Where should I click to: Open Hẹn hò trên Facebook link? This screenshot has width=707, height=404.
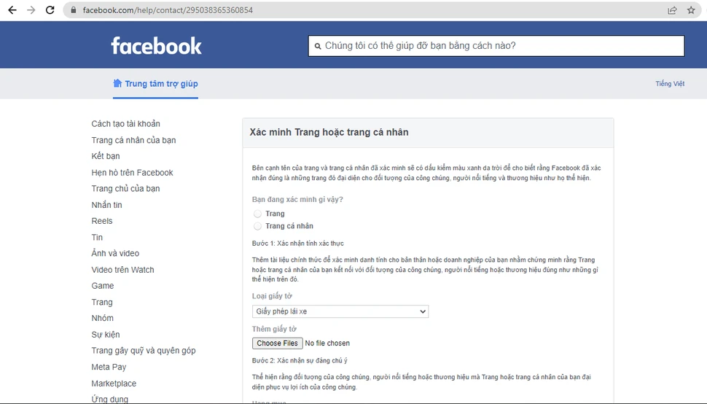132,173
